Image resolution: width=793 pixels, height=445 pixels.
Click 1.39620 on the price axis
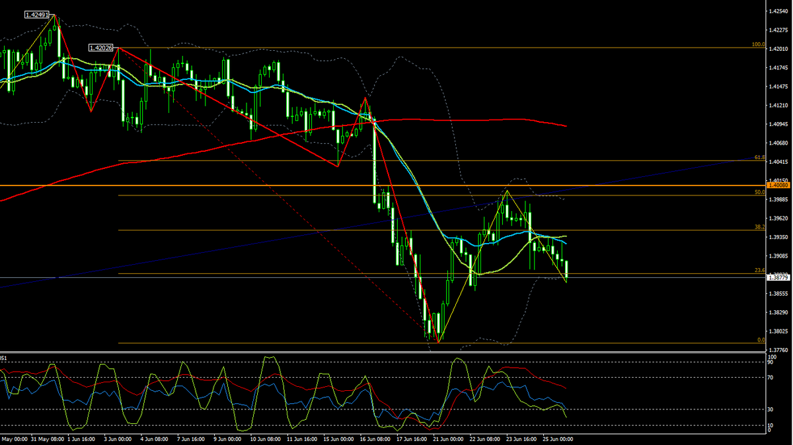(778, 218)
